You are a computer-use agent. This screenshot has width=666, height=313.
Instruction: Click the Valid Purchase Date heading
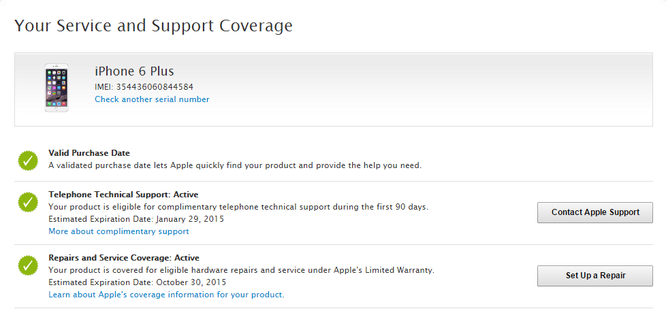click(x=89, y=153)
